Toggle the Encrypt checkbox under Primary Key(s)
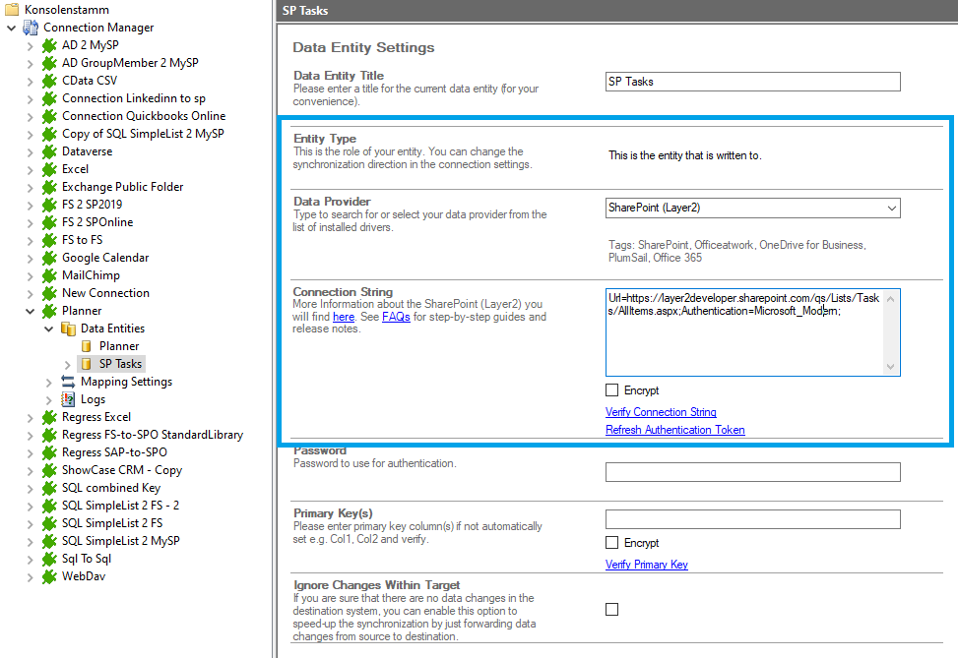 point(612,543)
